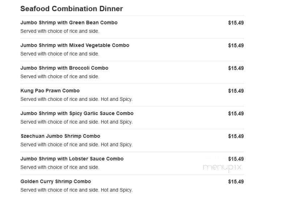The image size is (287, 197).
Task: Click the Szechuan Jumbo Shrimp Combo price
Action: pos(236,136)
